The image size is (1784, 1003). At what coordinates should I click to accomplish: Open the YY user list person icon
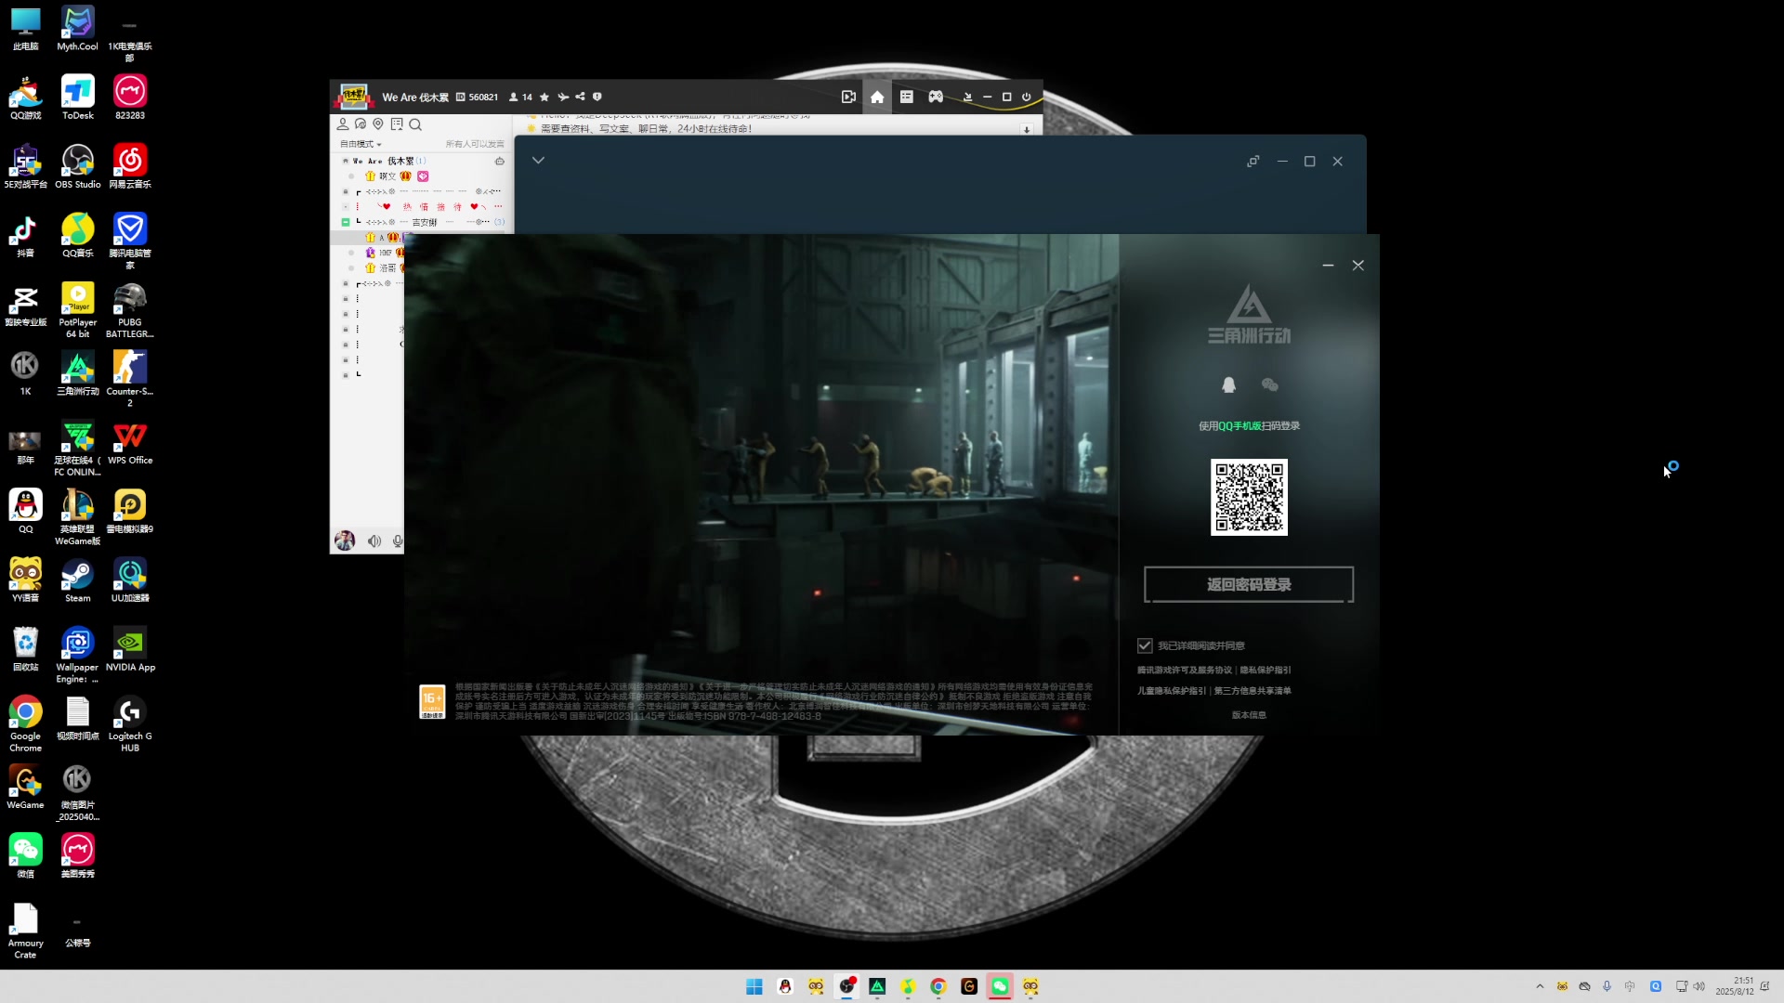click(x=343, y=124)
